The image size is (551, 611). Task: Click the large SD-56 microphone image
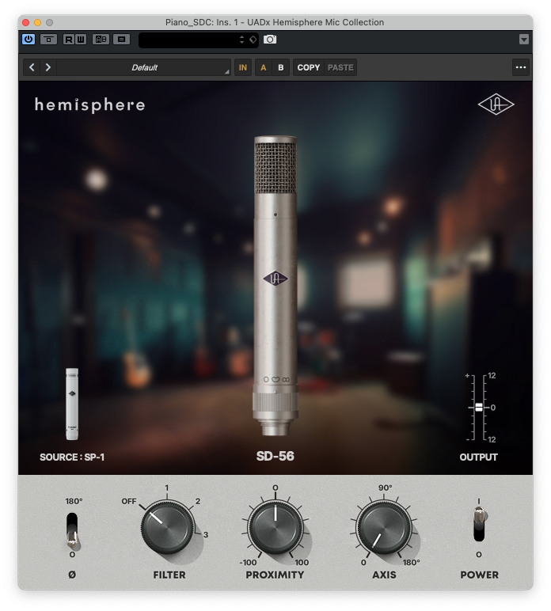point(275,285)
